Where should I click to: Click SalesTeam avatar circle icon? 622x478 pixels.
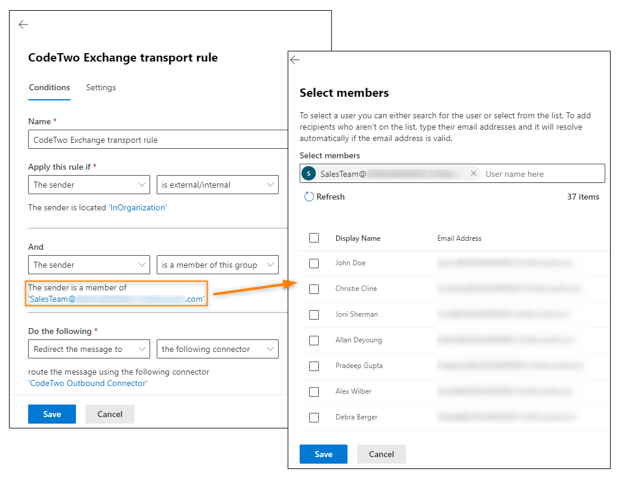[309, 174]
